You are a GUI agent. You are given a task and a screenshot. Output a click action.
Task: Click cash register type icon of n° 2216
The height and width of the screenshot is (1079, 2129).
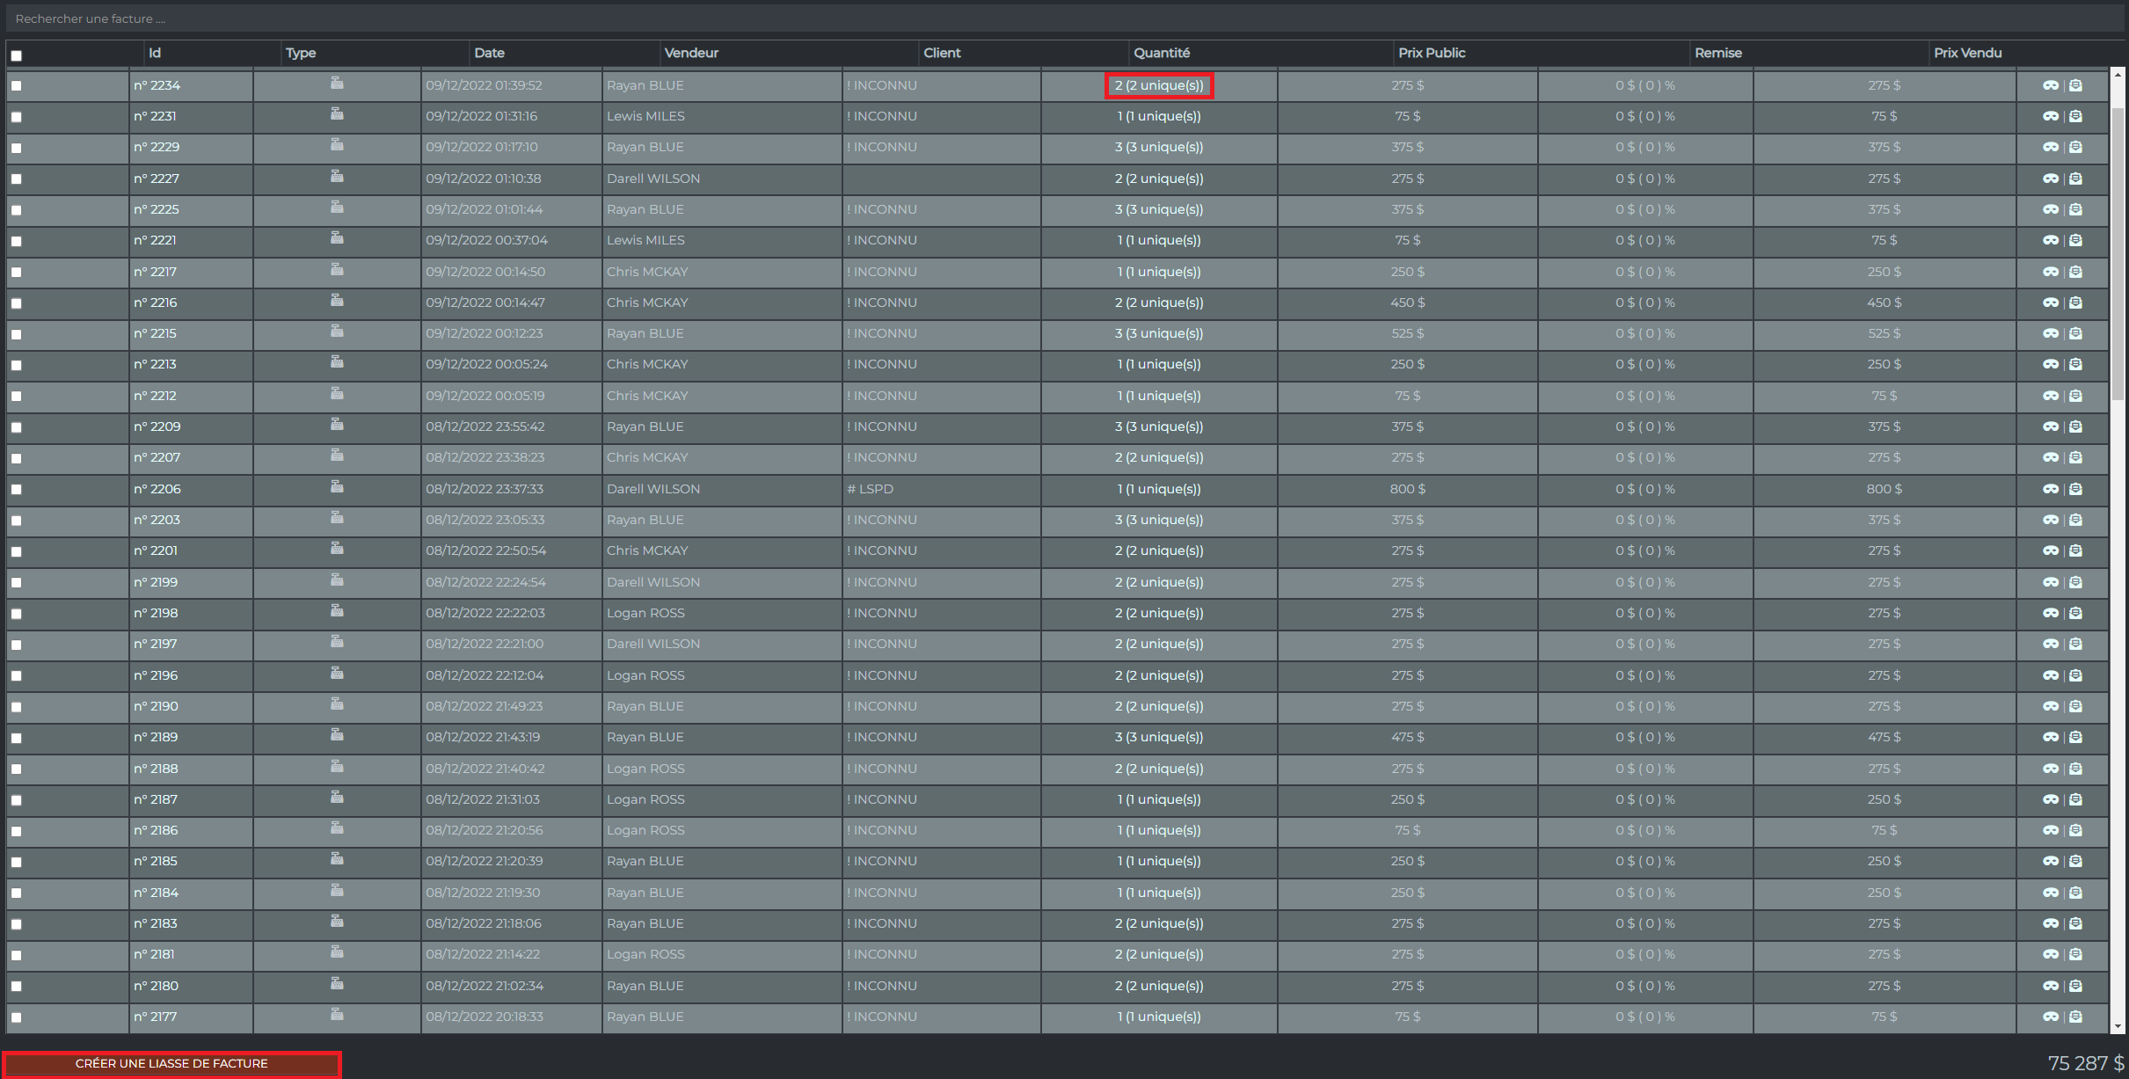(x=337, y=301)
